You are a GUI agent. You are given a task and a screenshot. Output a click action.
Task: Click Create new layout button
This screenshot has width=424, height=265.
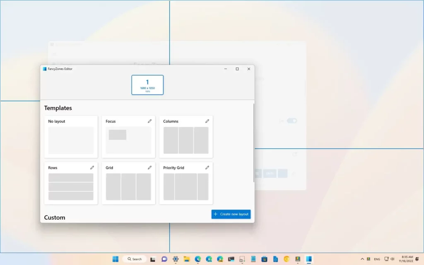click(x=231, y=214)
